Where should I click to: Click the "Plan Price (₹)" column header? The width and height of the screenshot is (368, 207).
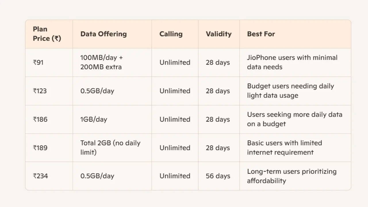click(x=47, y=34)
